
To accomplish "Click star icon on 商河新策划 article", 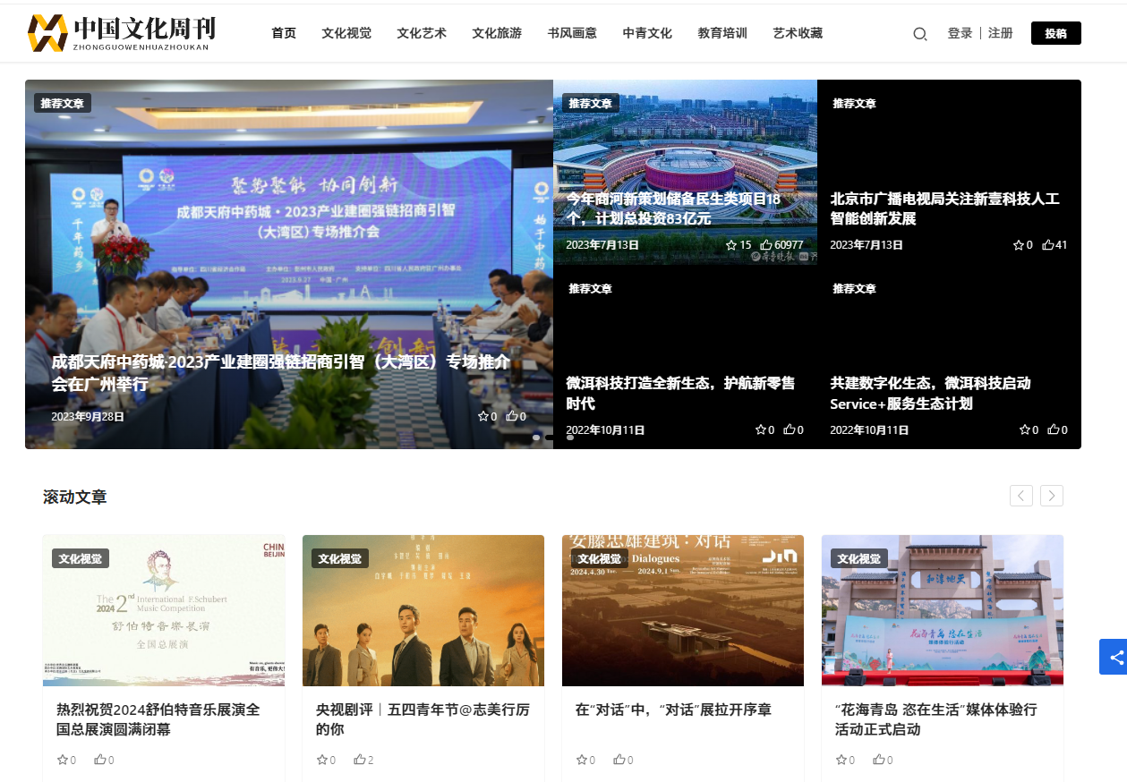I will click(x=731, y=244).
